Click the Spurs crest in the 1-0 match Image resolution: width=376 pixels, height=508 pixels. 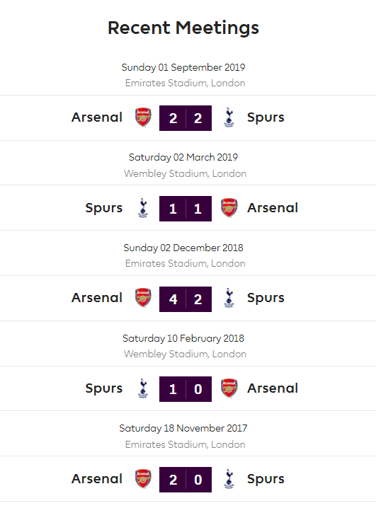coord(143,388)
